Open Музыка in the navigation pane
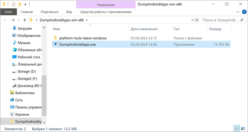 (24, 43)
